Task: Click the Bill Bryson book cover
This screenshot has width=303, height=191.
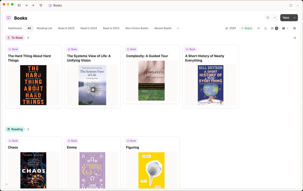Action: (x=211, y=85)
